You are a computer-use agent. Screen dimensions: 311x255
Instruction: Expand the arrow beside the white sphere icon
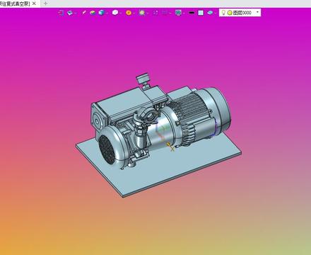[x=120, y=13]
